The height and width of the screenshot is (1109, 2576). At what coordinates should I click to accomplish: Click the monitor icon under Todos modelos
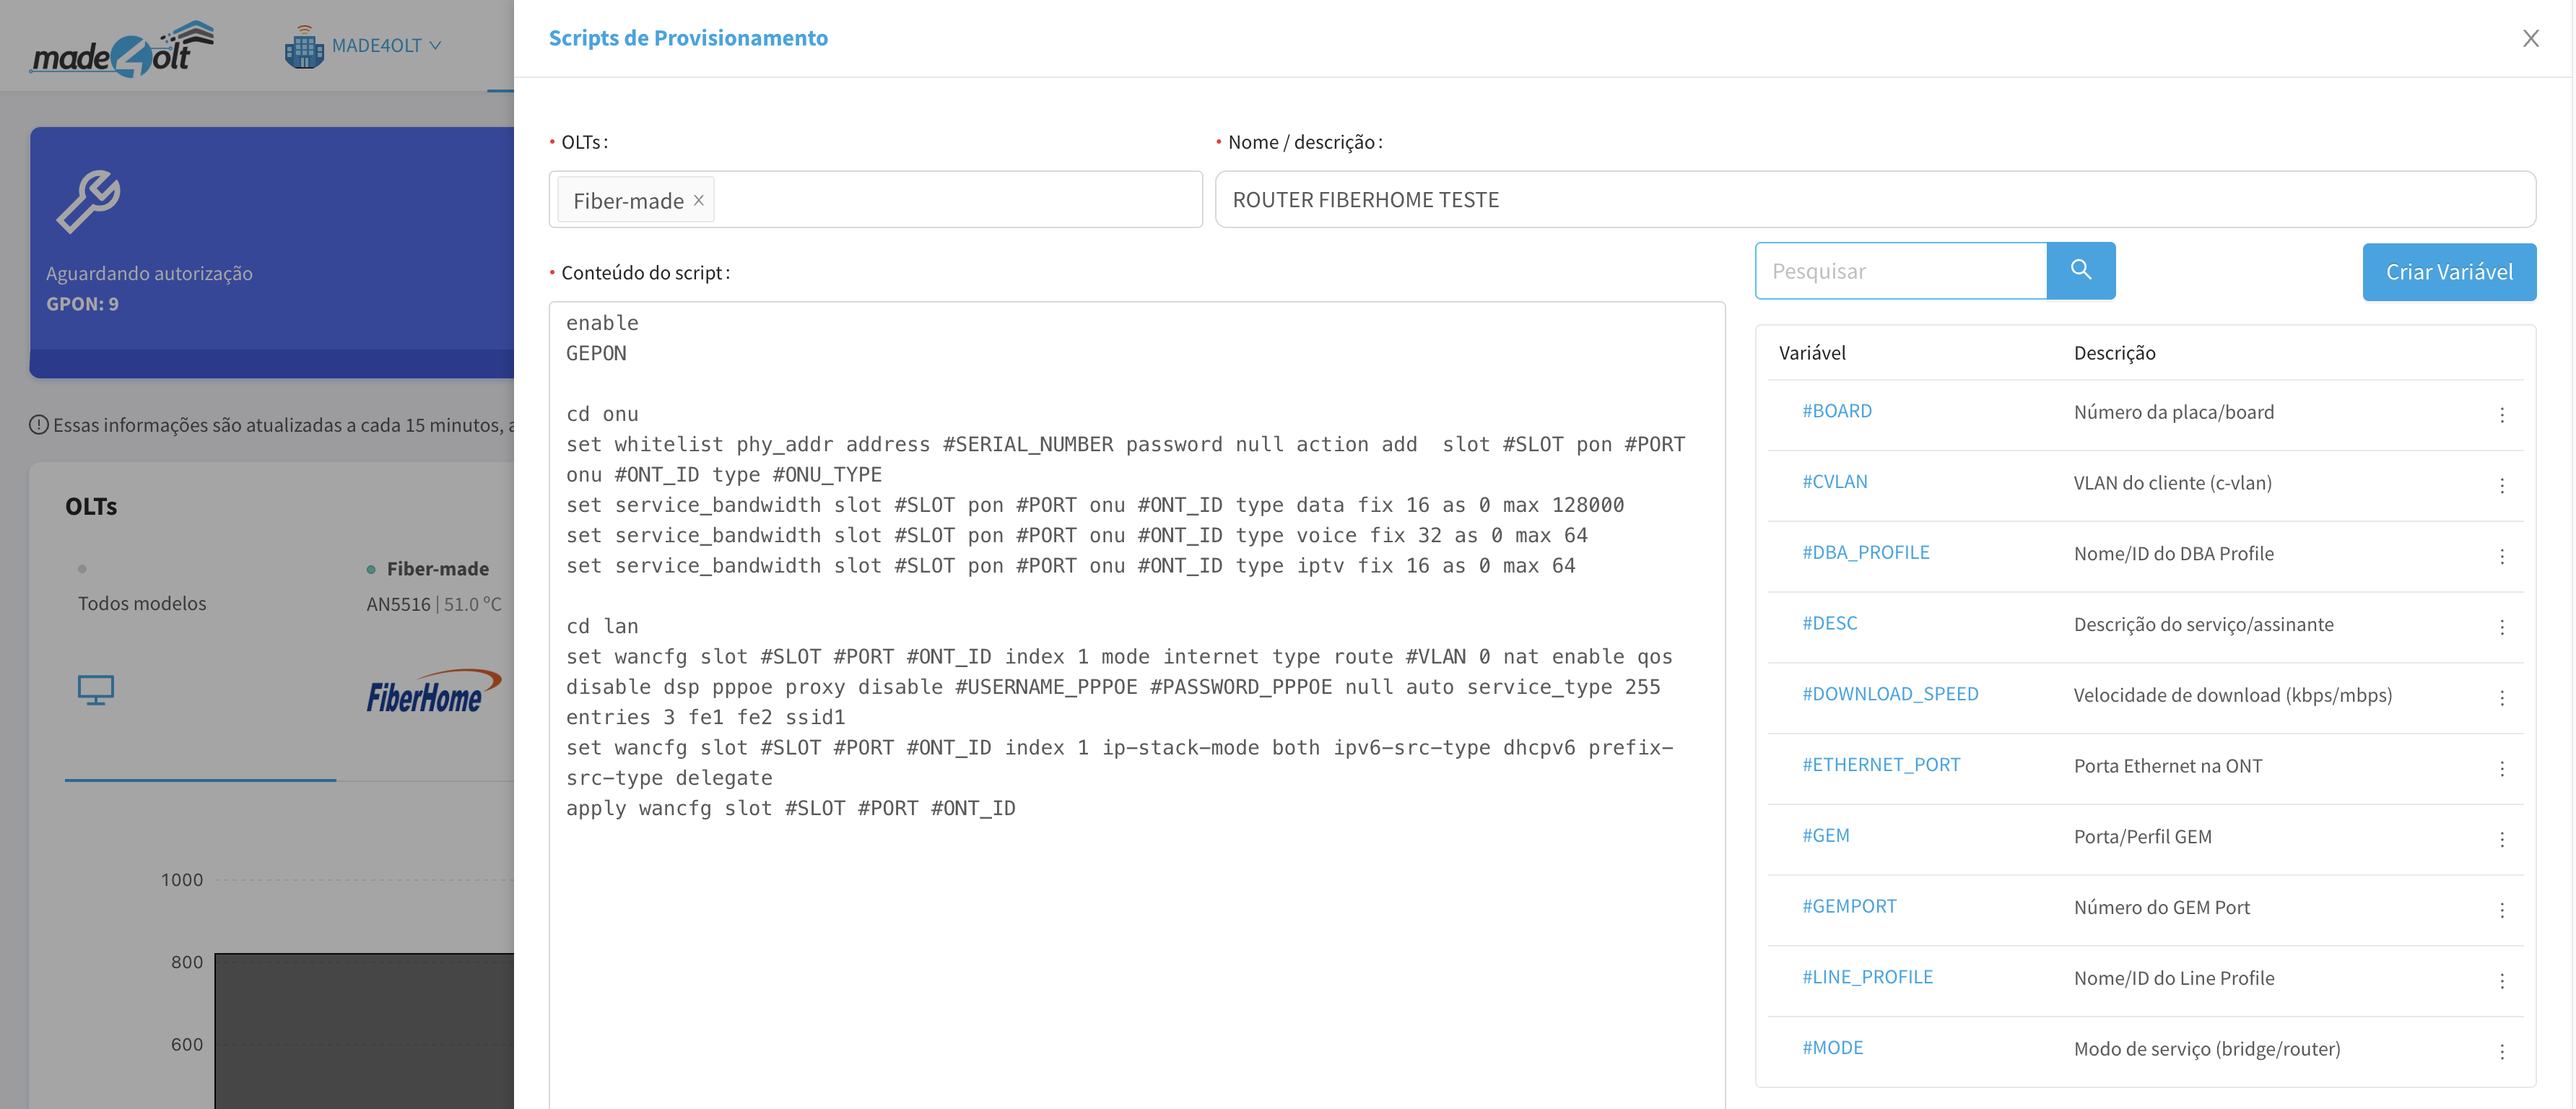96,690
